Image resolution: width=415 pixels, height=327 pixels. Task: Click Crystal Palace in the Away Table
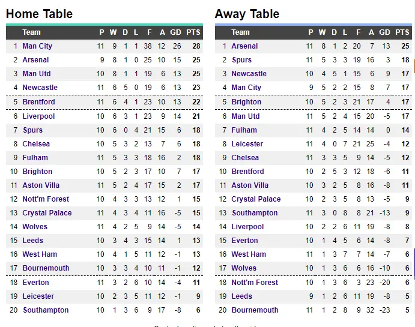click(x=256, y=199)
